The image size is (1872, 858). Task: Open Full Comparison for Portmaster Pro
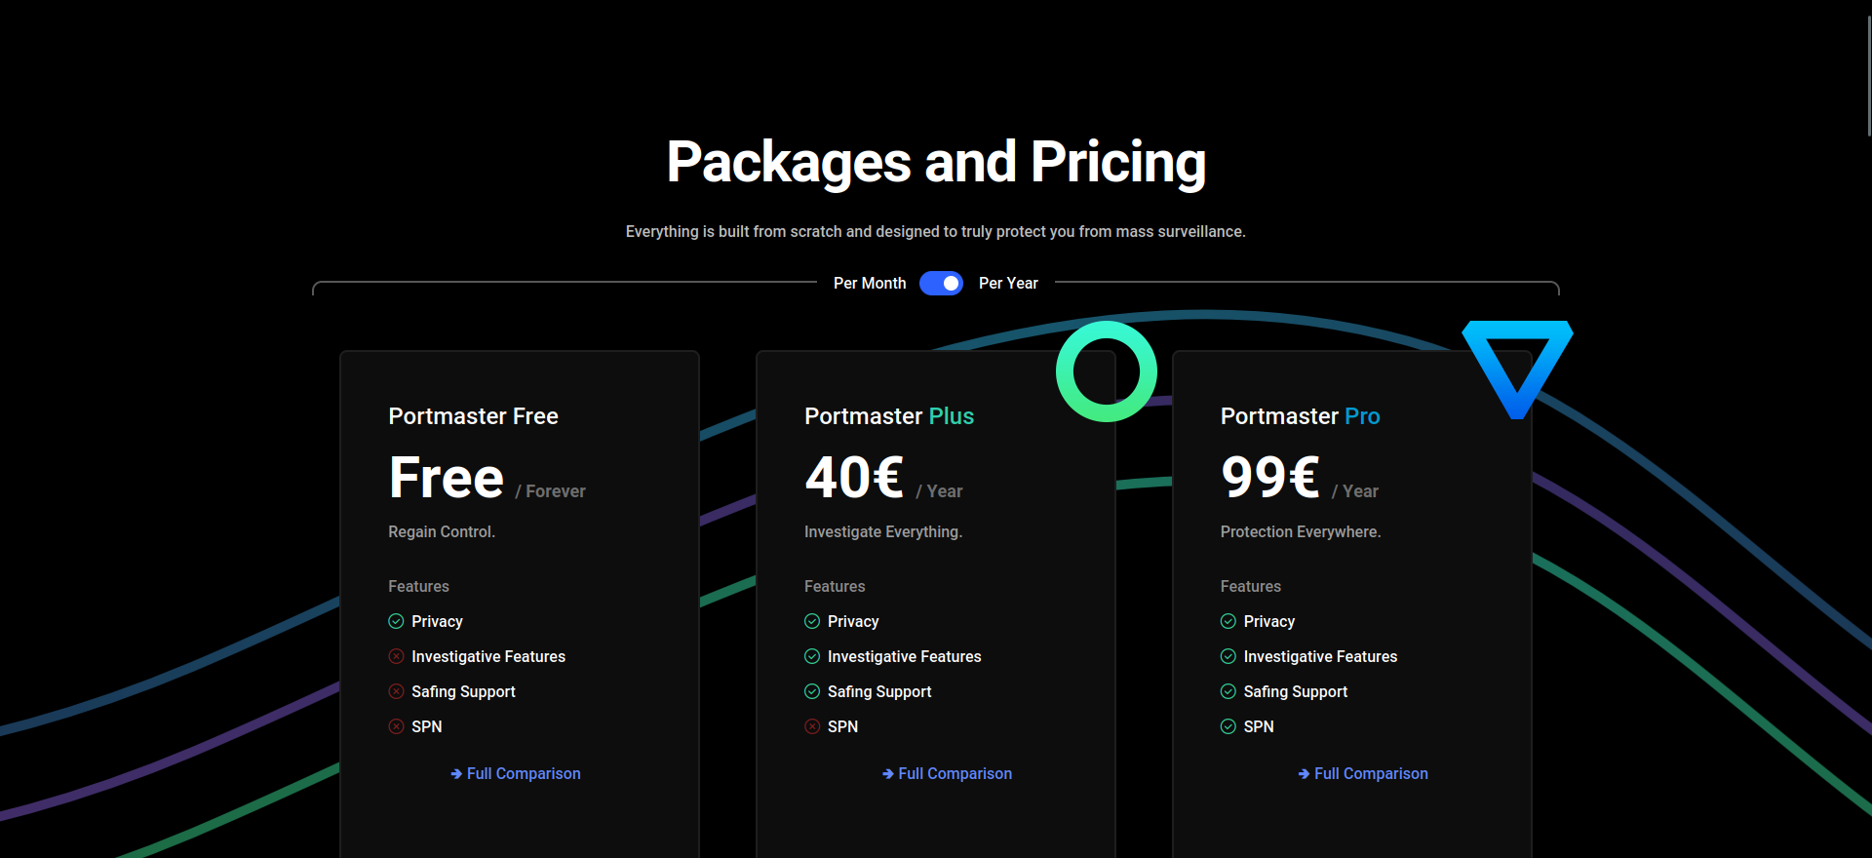(x=1370, y=773)
